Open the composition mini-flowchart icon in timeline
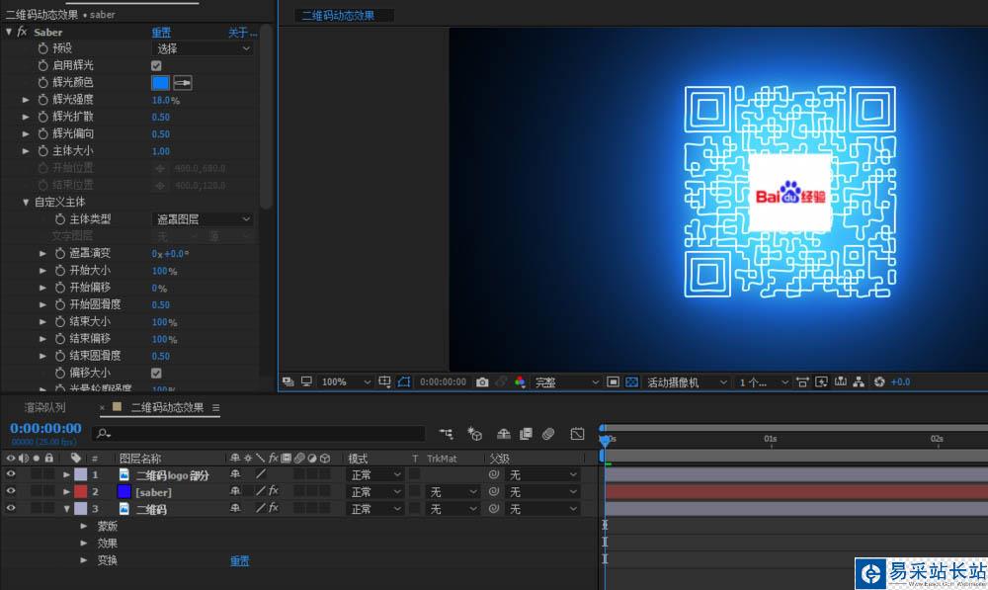This screenshot has width=988, height=590. (x=448, y=434)
